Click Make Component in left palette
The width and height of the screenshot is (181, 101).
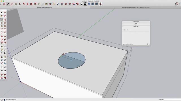coord(5,12)
